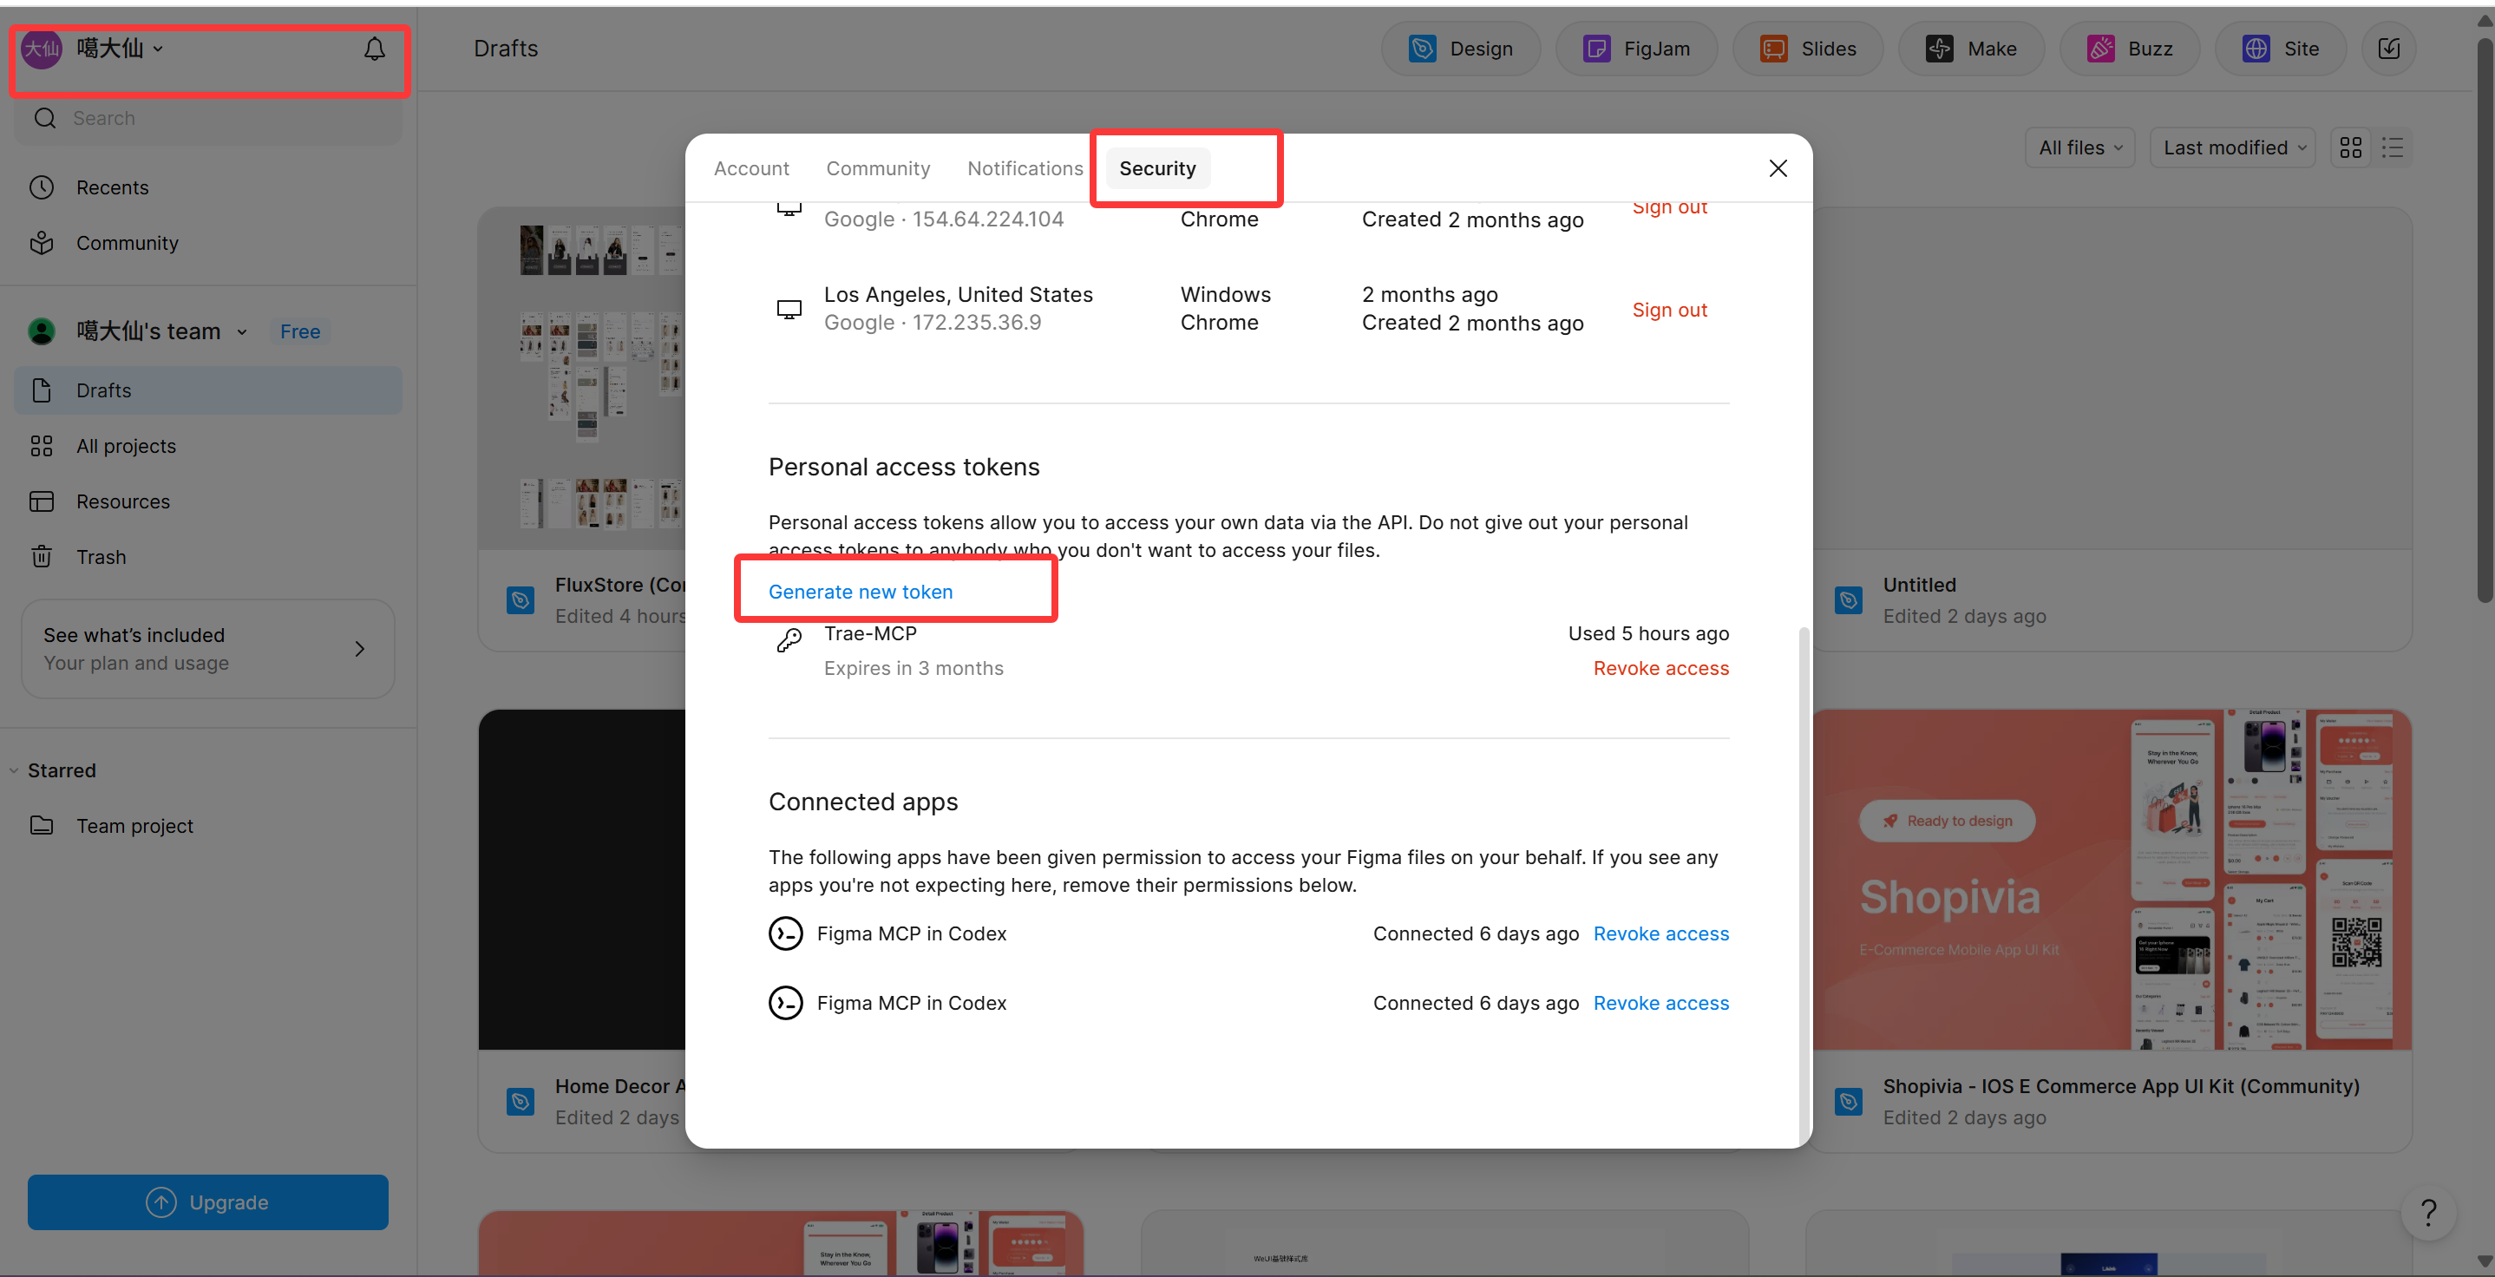Screen dimensions: 2495x1277
Task: Click the text "Expires in 3 months"
Action: click(x=914, y=669)
